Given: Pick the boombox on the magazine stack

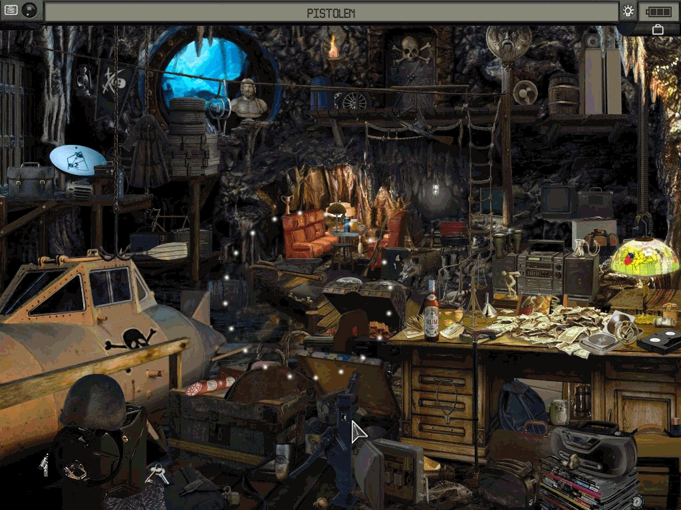Looking at the screenshot, I should (x=594, y=444).
